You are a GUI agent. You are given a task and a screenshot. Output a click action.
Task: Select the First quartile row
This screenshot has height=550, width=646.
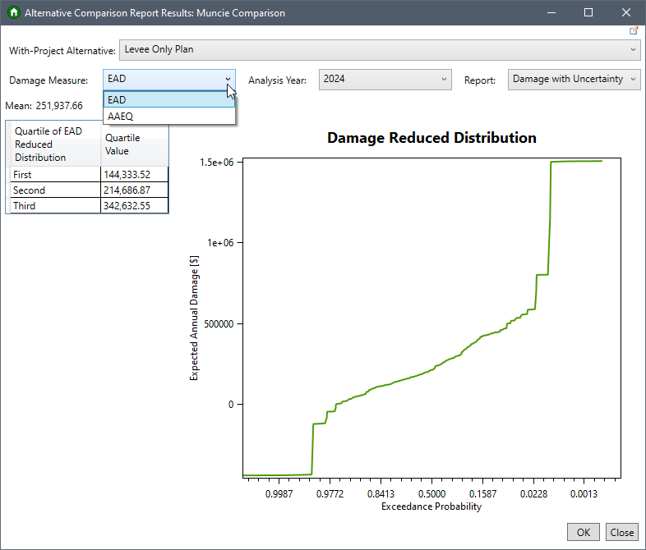(55, 175)
